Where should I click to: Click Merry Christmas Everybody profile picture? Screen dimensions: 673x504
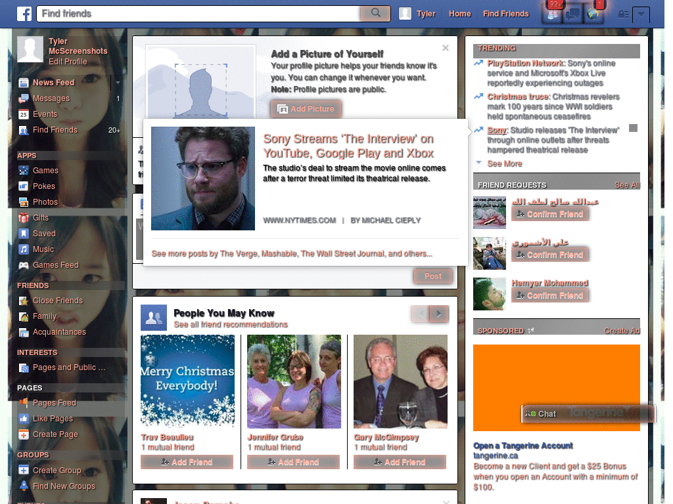[187, 381]
